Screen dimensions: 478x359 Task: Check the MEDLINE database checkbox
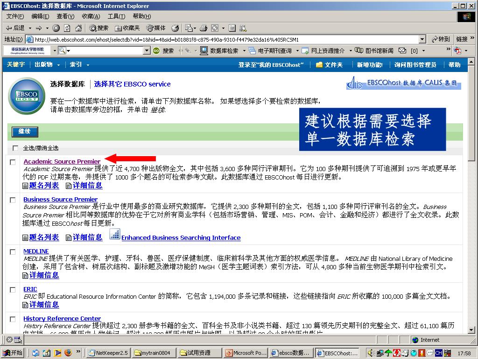(x=13, y=252)
